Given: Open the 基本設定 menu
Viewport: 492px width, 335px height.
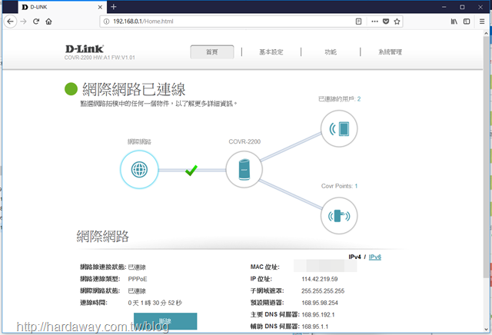Looking at the screenshot, I should (271, 52).
